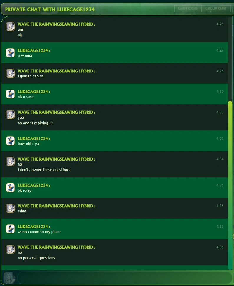Click the message input field

[124, 278]
